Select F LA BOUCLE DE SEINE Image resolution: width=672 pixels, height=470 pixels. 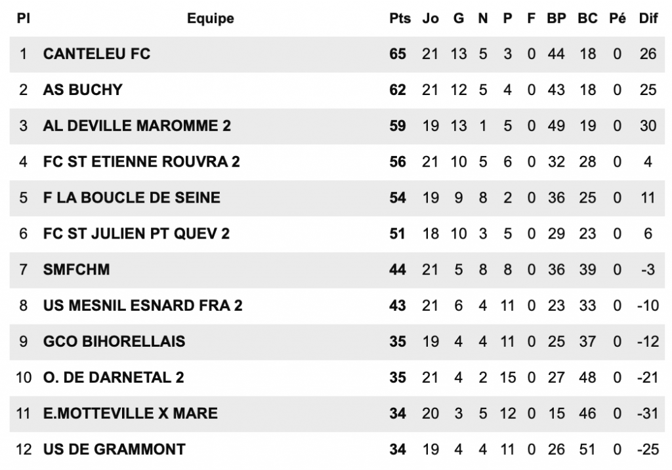point(131,198)
